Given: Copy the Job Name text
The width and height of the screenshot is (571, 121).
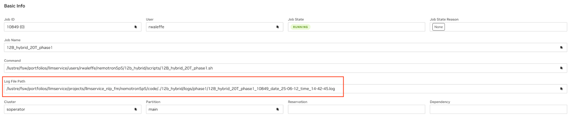Looking at the screenshot, I should tap(561, 48).
